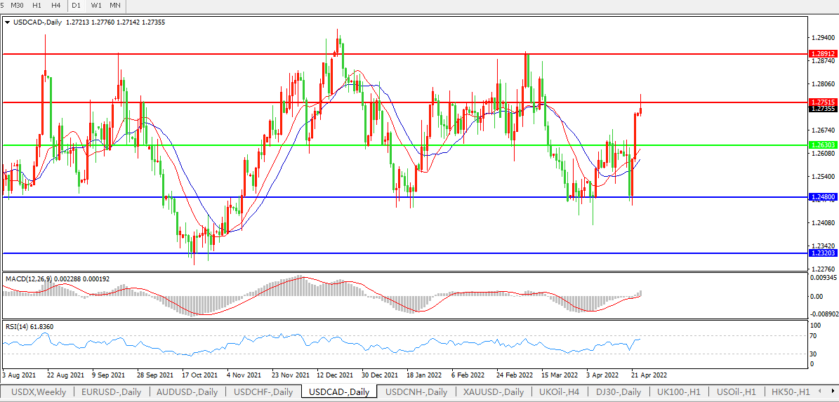839x402 pixels.
Task: Click the blue 1.24800 support level label
Action: click(822, 197)
